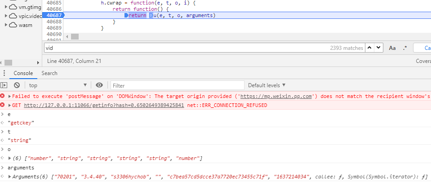Image resolution: width=431 pixels, height=182 pixels.
Task: Toggle match case (Aa) option
Action: pos(392,48)
